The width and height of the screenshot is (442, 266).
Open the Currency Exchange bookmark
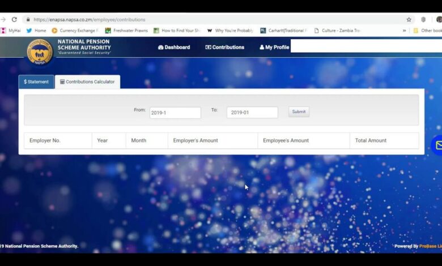[75, 31]
